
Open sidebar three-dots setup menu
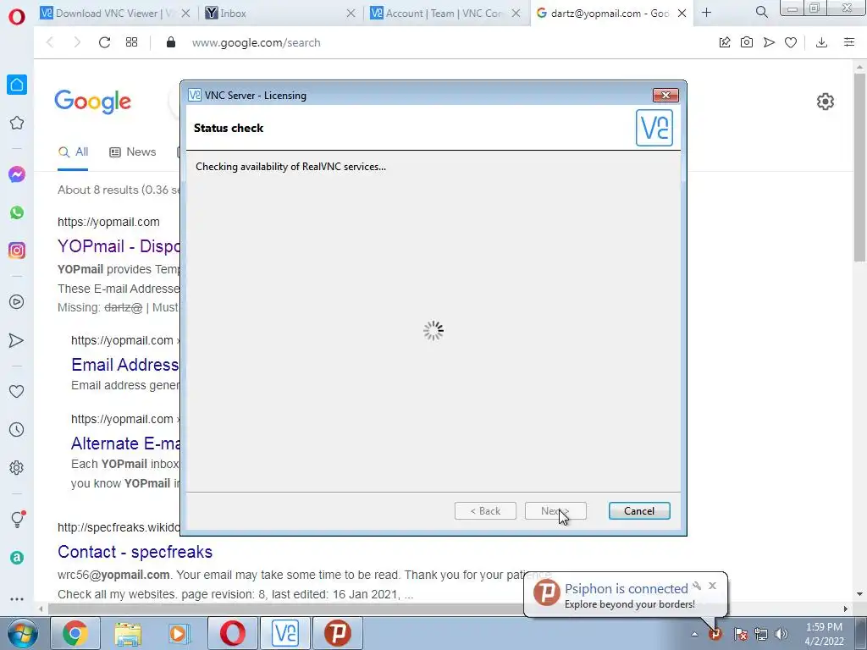pyautogui.click(x=17, y=598)
